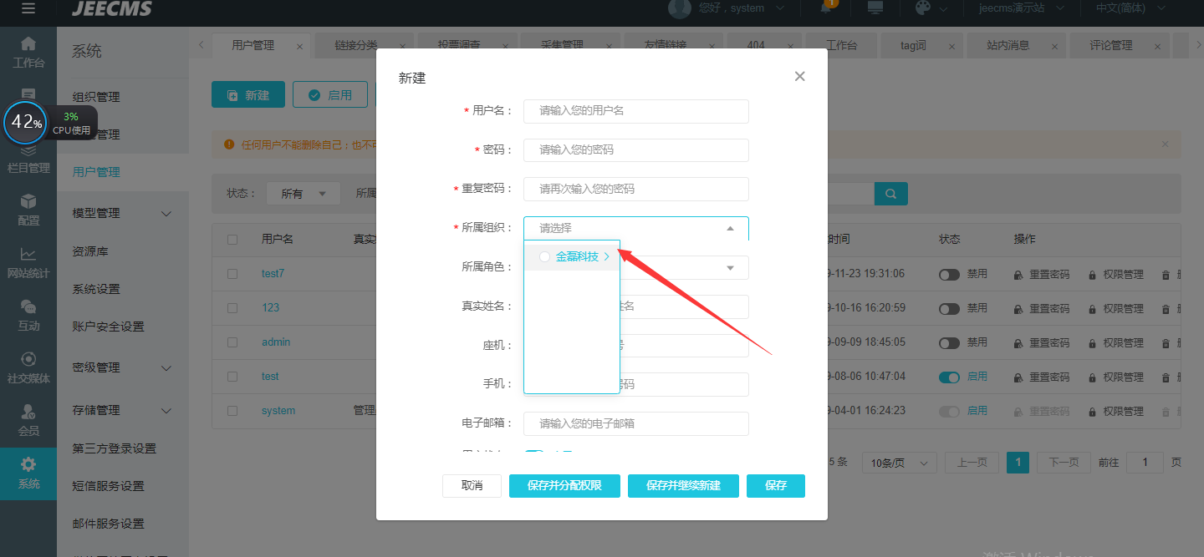Select the 金磊科技 radio option
Screen dimensions: 1204x557
click(544, 257)
